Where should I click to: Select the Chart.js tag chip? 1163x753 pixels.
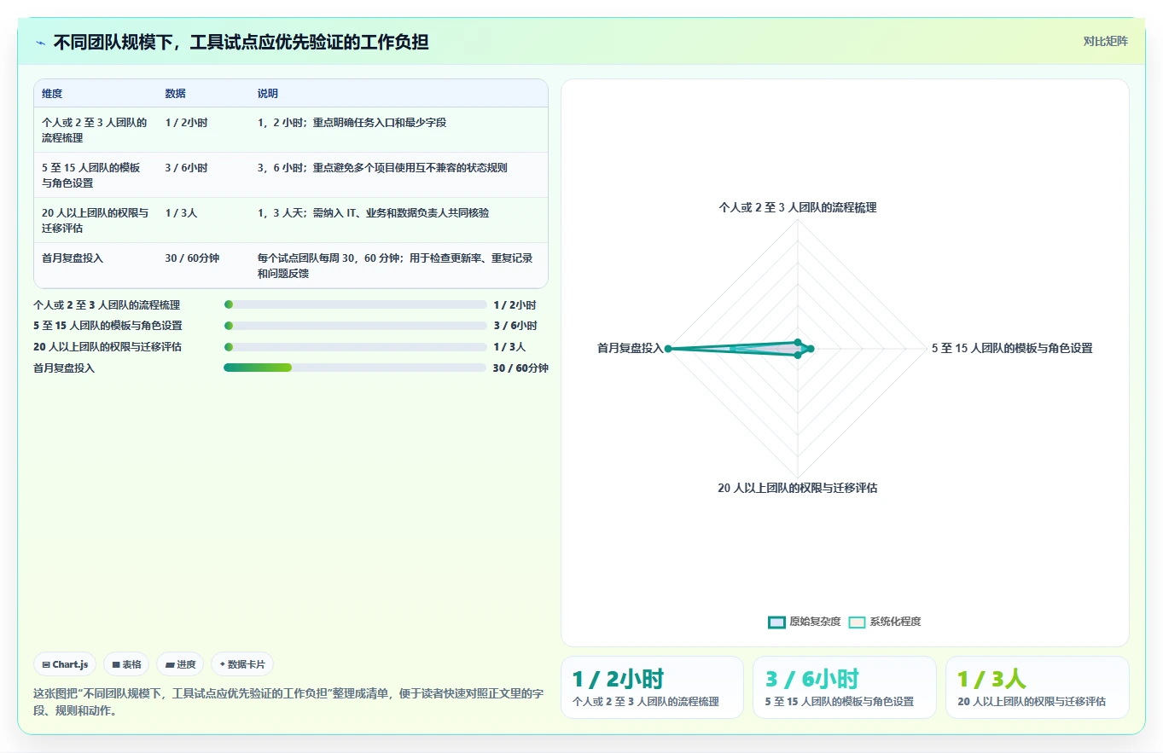click(x=65, y=664)
